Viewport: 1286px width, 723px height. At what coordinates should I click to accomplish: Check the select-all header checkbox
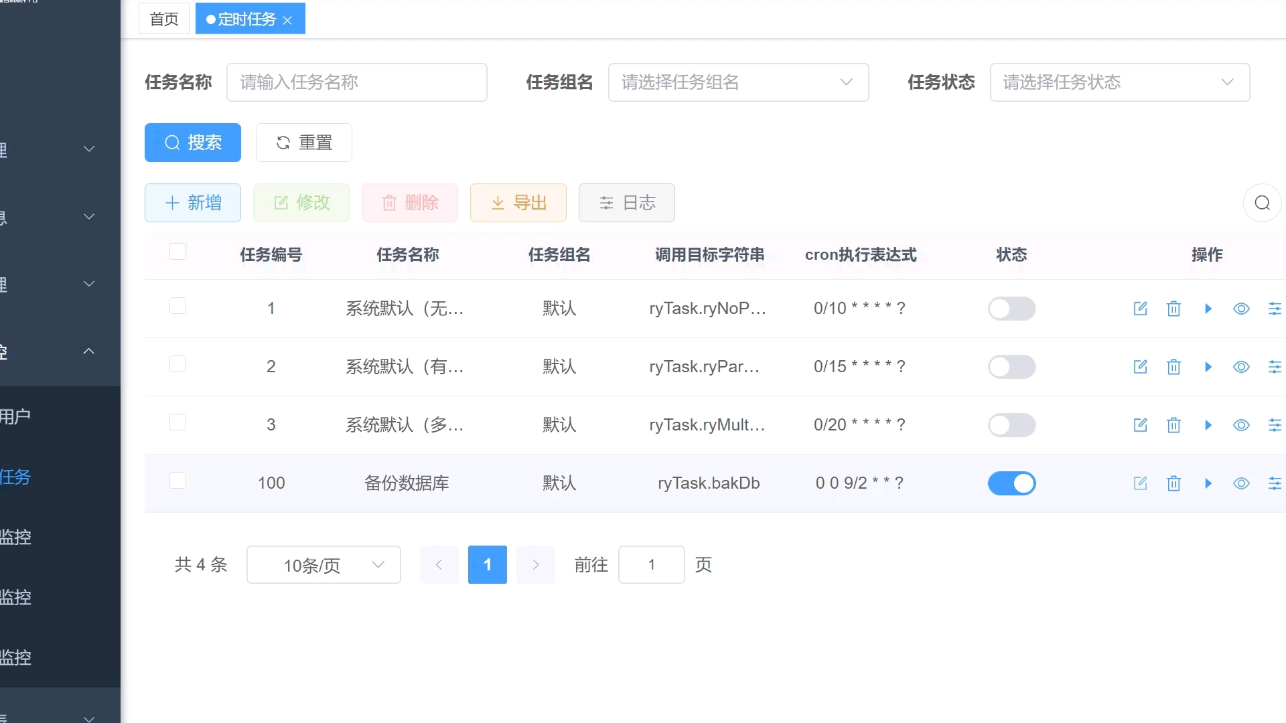click(177, 252)
